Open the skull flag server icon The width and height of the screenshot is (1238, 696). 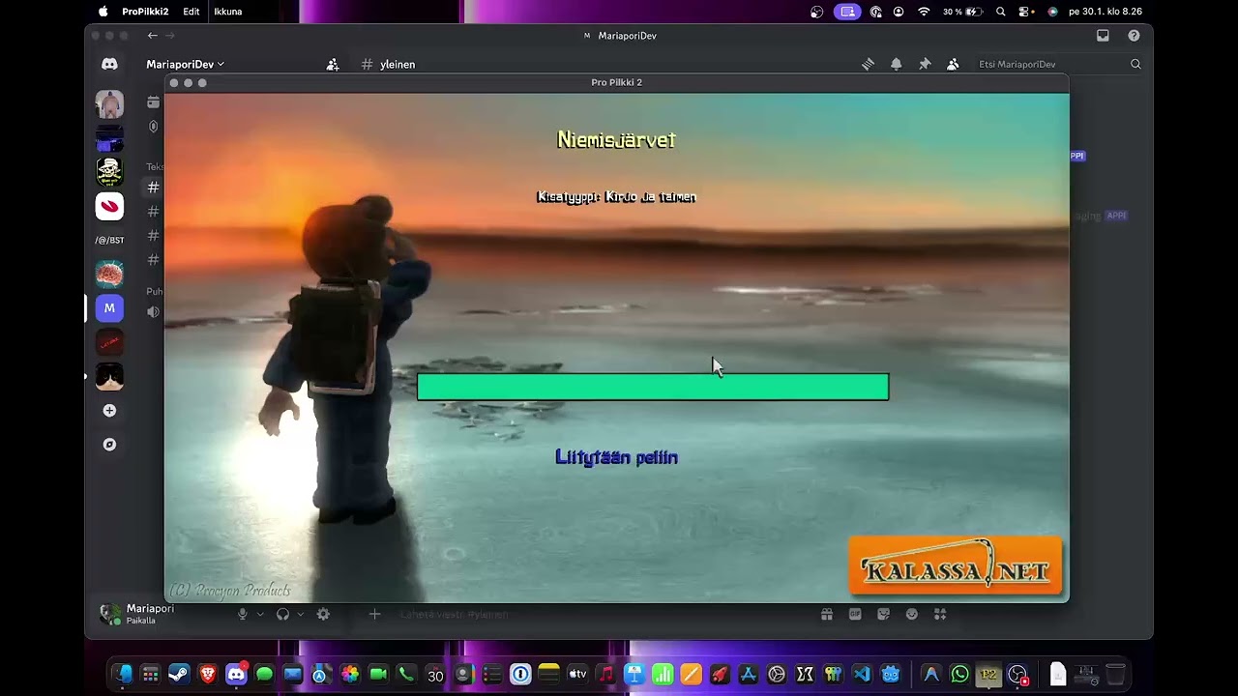[109, 172]
